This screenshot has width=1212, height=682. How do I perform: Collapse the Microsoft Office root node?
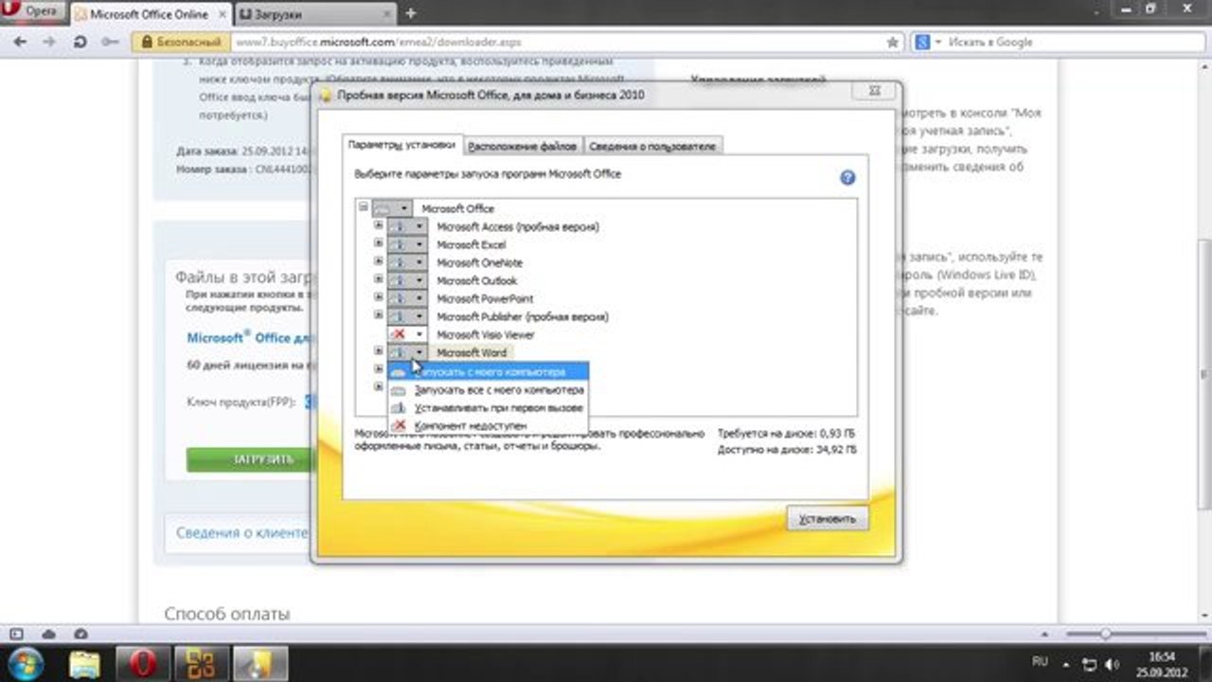click(x=363, y=207)
